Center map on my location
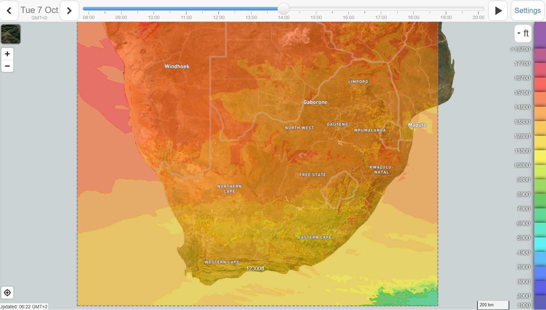This screenshot has height=310, width=546. tap(7, 293)
